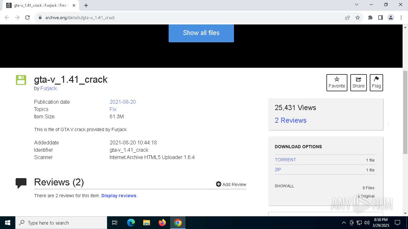Show hidden system tray icons
408x229 pixels.
344,223
